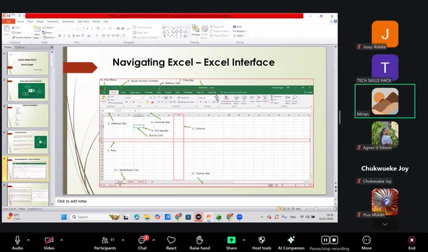Click Find in Editing group

(x=237, y=26)
